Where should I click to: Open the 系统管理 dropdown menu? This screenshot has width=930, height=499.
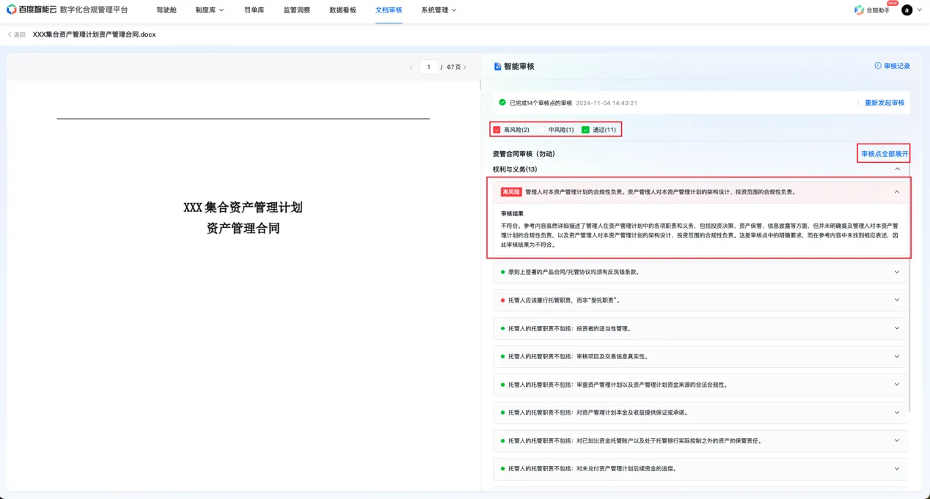pyautogui.click(x=439, y=10)
